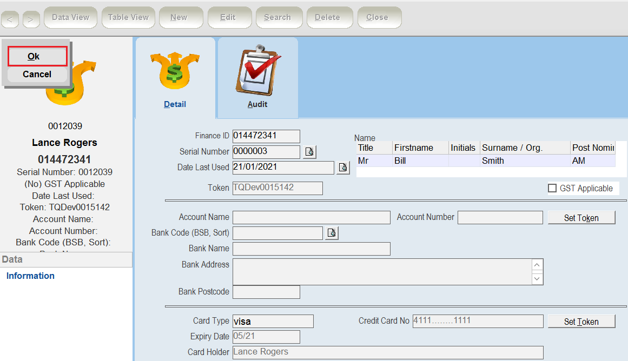Select the 'AM' post nominal cell
The height and width of the screenshot is (361, 628).
tap(593, 161)
